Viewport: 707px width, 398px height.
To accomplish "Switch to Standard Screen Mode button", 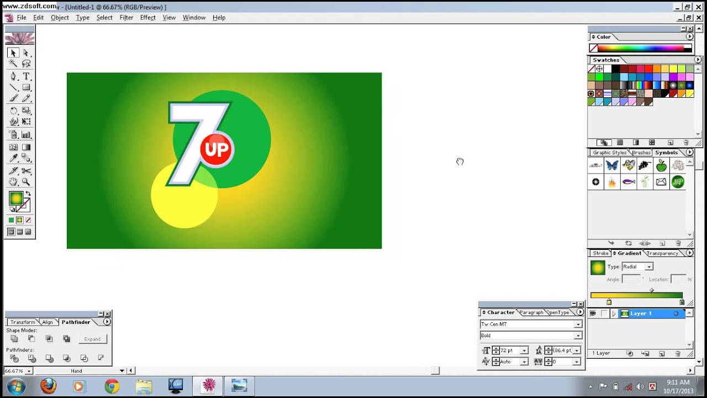I will [11, 232].
